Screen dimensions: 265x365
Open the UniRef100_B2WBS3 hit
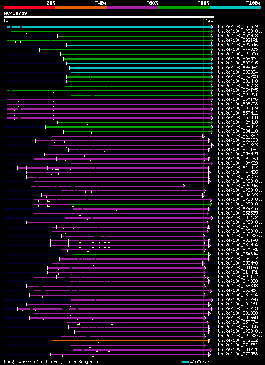coord(238,145)
